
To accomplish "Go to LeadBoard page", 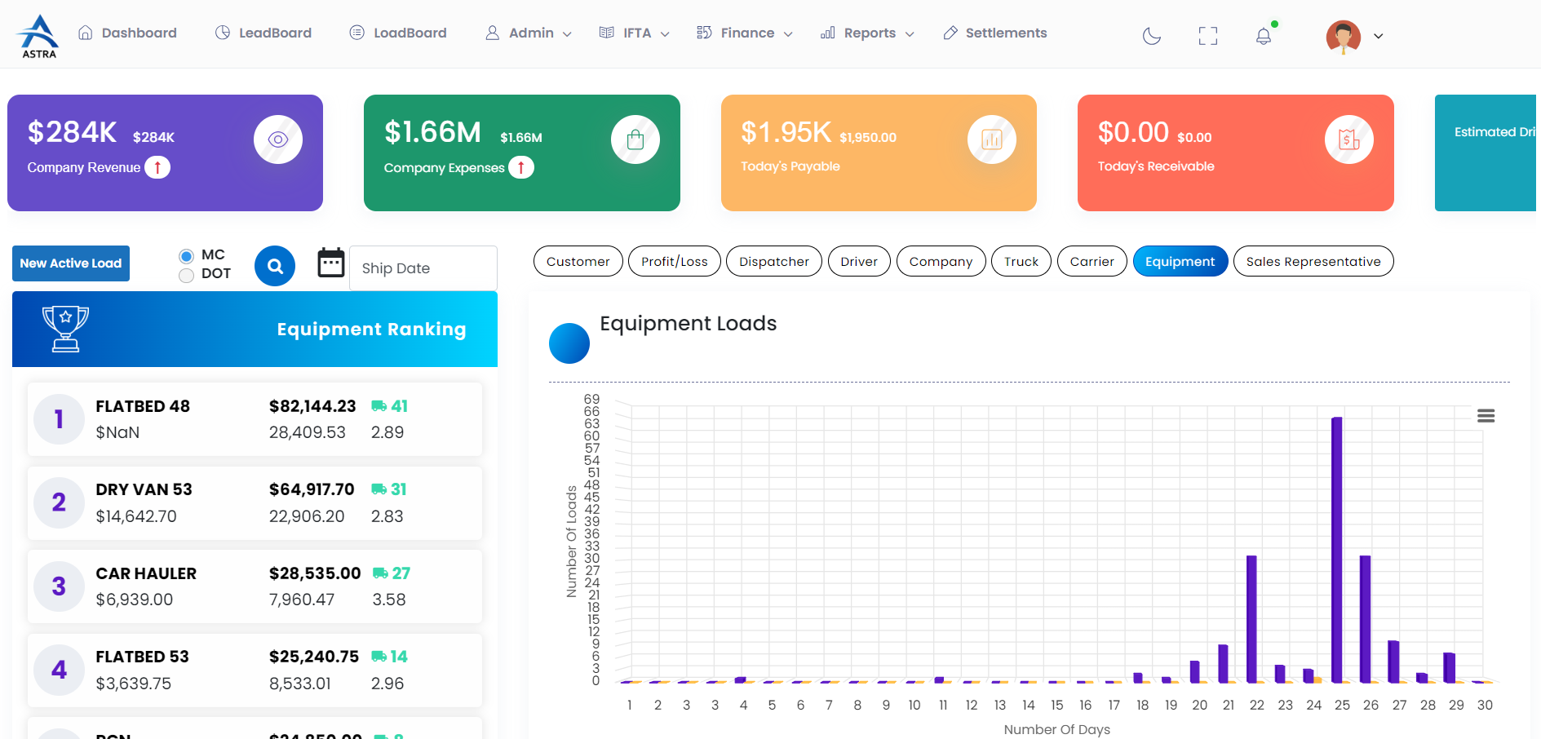I will coord(263,33).
